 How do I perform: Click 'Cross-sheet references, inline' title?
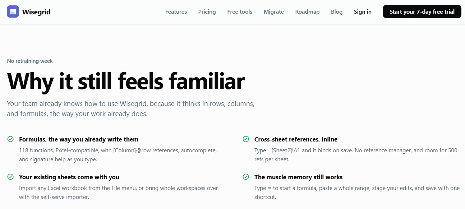click(x=296, y=139)
